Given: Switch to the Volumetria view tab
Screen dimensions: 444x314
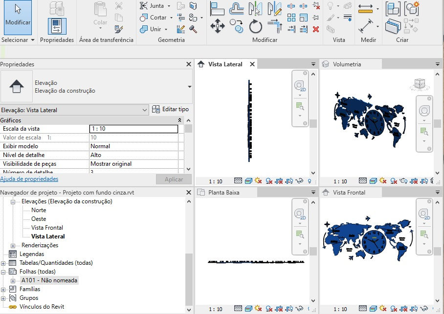Looking at the screenshot, I should tap(347, 64).
